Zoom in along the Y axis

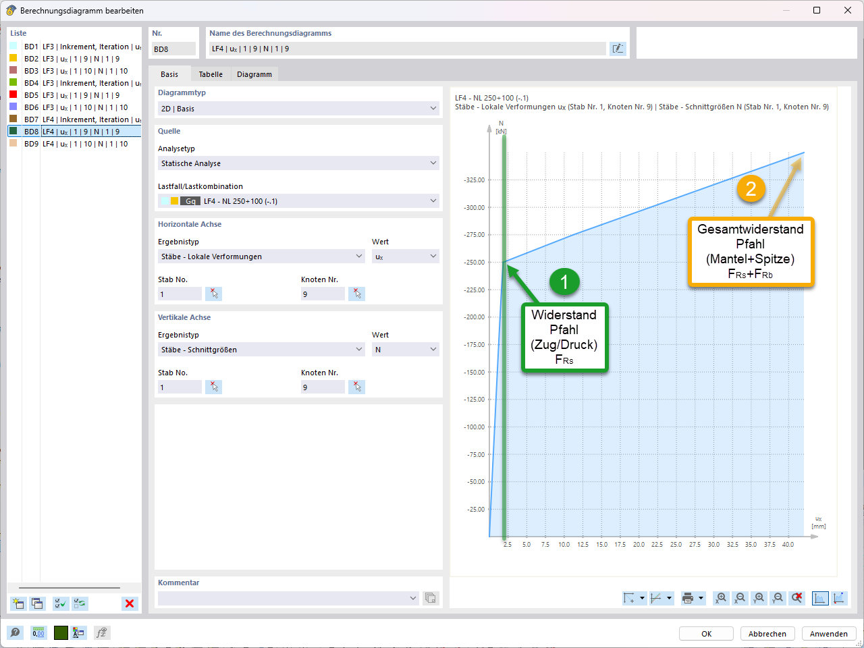[759, 598]
